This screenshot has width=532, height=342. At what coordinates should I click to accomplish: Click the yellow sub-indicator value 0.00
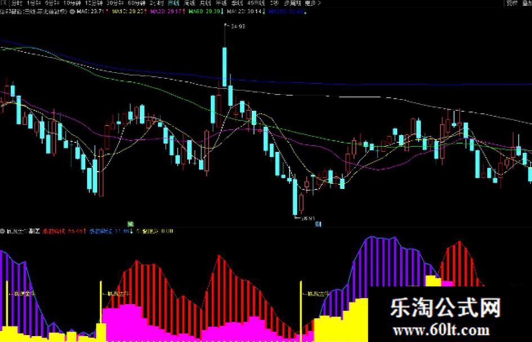(155, 231)
